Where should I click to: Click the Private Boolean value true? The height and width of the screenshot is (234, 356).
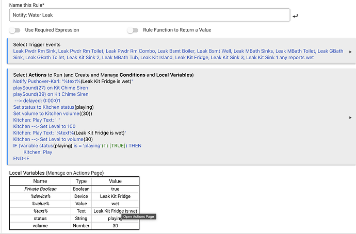pos(115,189)
